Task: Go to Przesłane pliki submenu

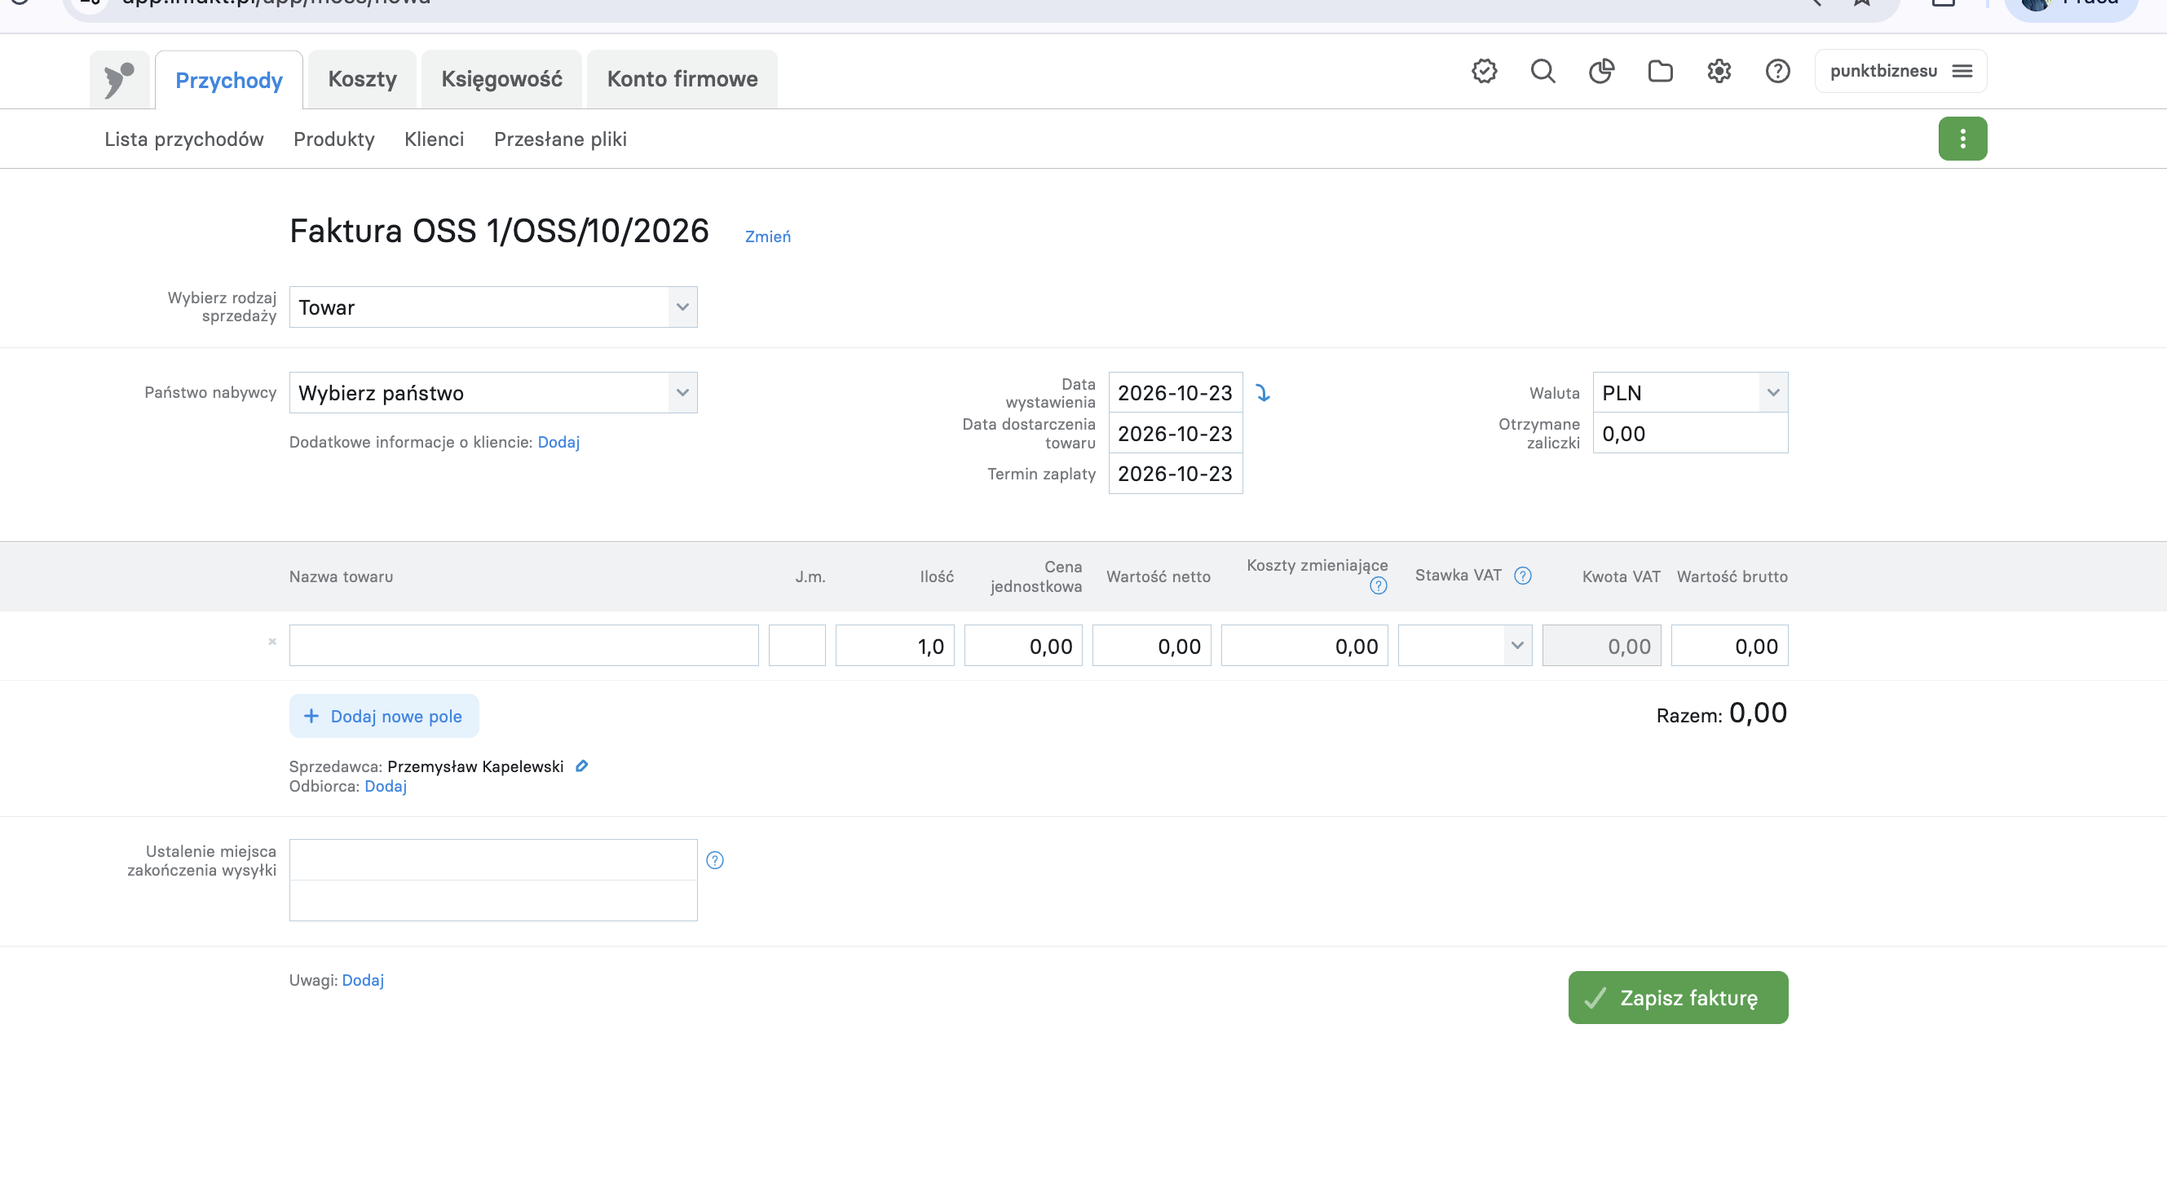Action: pyautogui.click(x=560, y=139)
